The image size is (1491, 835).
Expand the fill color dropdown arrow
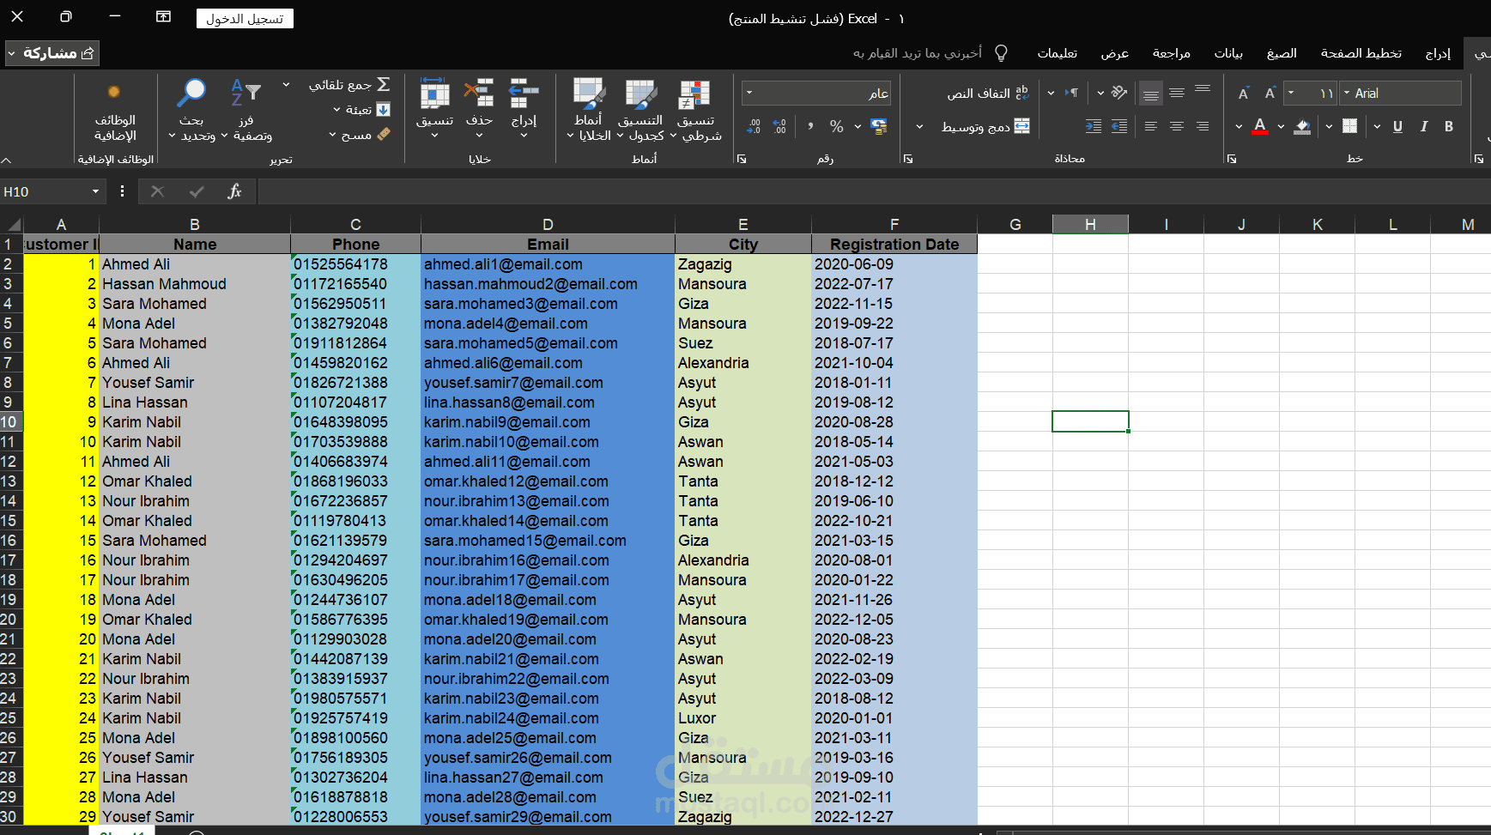[1281, 126]
